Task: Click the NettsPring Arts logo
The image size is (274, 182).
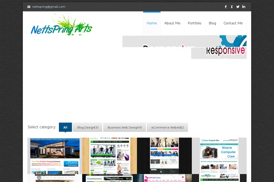Action: point(62,25)
